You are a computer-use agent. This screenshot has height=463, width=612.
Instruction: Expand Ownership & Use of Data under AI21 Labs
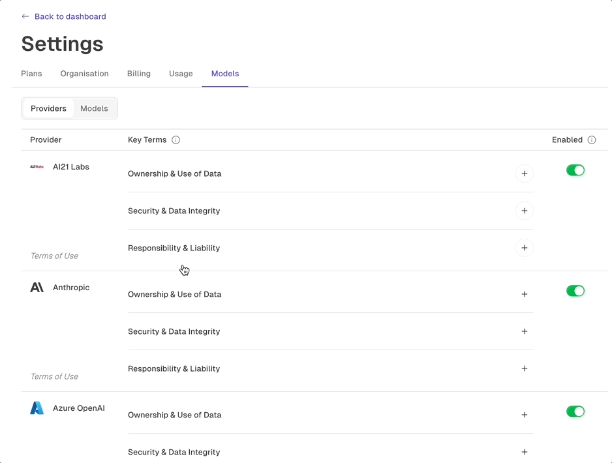(x=525, y=173)
